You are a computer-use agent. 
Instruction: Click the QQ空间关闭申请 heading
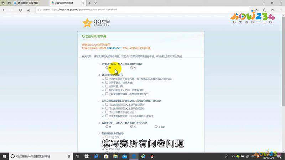(94, 36)
